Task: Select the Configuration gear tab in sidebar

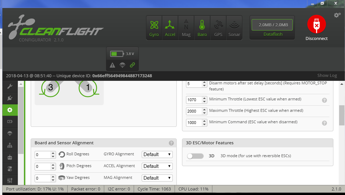Action: pyautogui.click(x=10, y=110)
